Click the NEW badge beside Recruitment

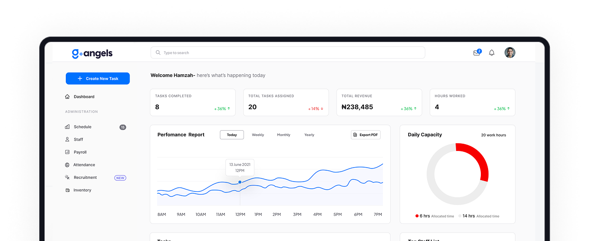tap(120, 178)
